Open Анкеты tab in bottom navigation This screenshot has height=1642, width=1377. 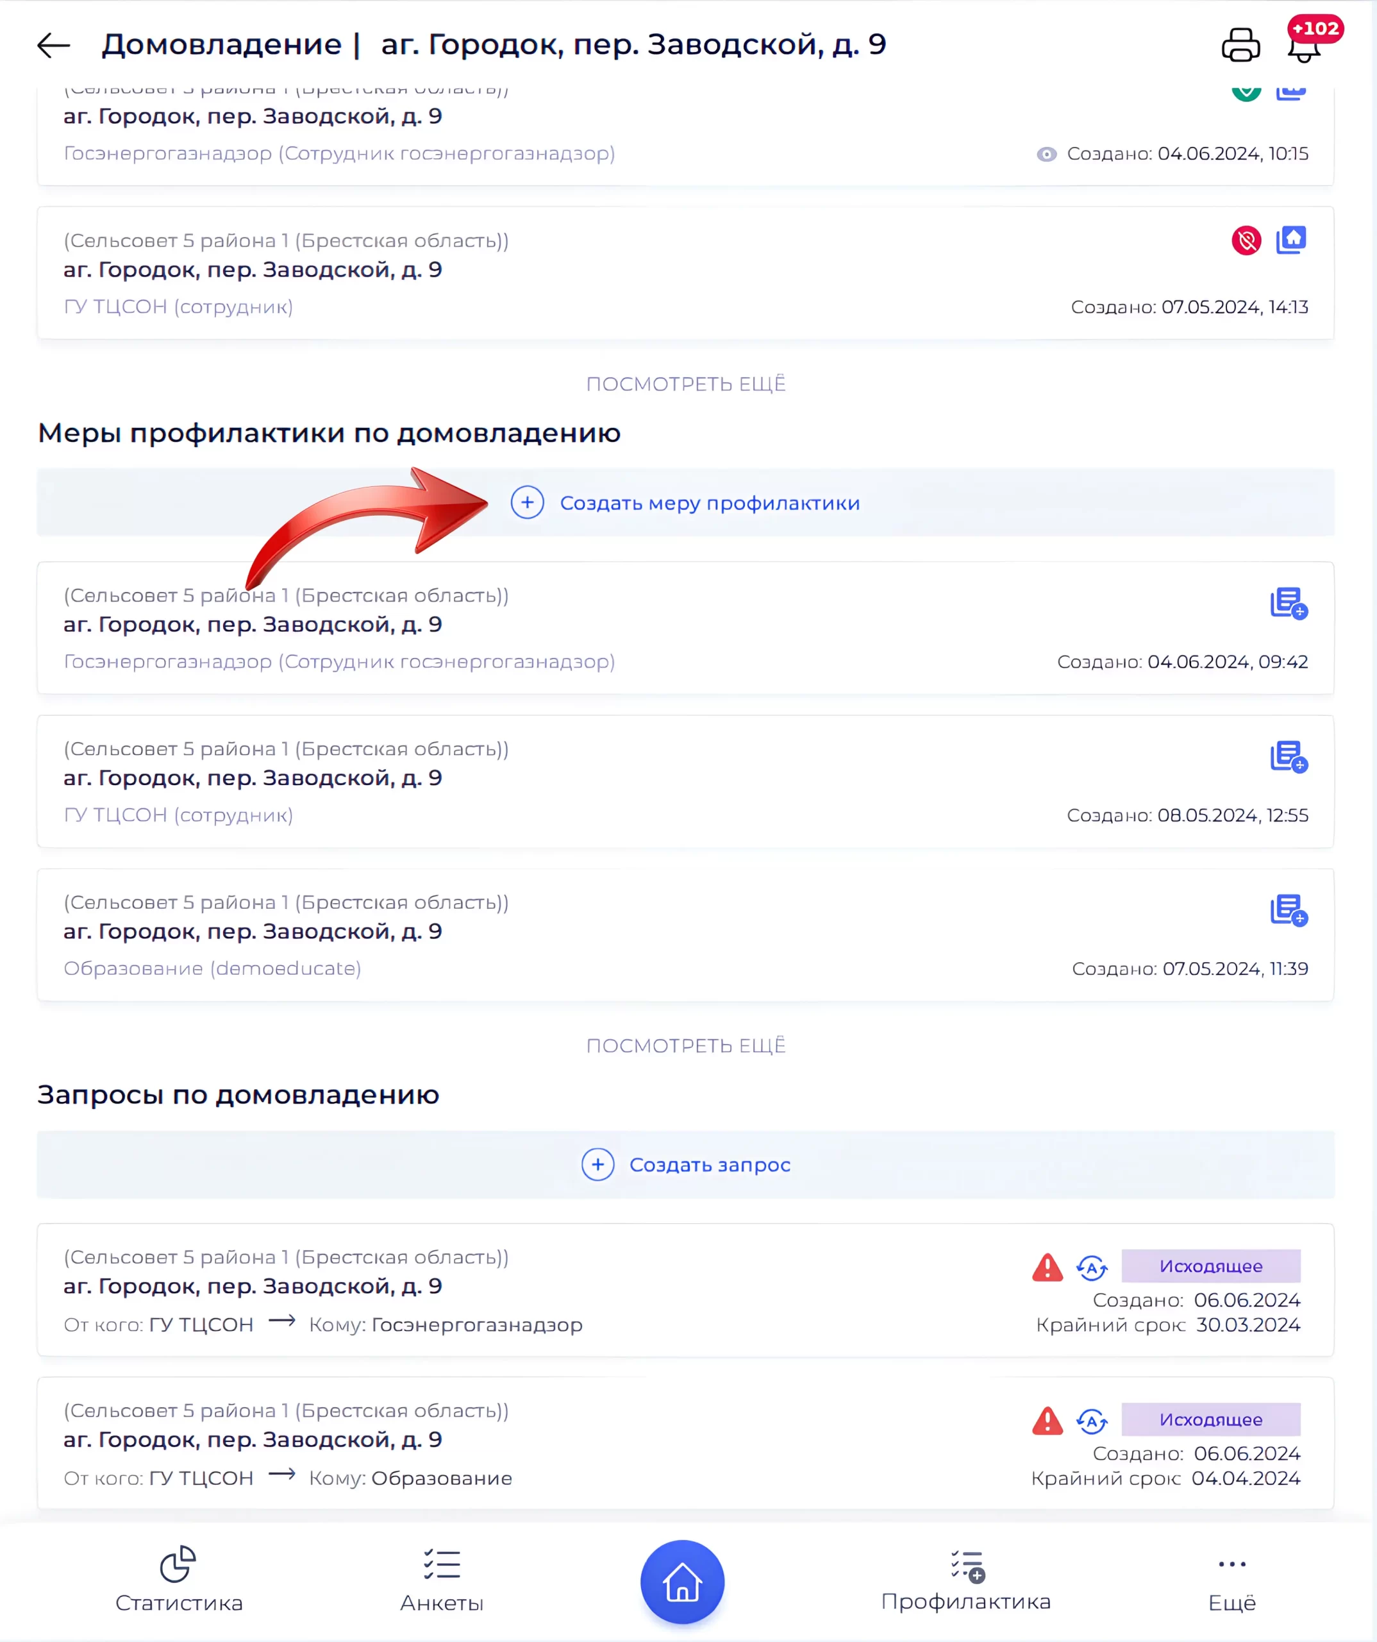(442, 1579)
